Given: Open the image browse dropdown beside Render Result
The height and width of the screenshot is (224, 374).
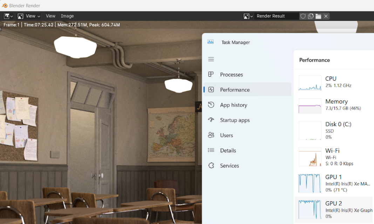Looking at the screenshot, I should (x=248, y=16).
